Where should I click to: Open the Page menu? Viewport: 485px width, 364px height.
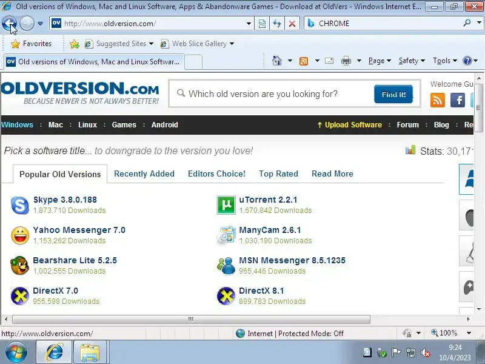tap(380, 61)
